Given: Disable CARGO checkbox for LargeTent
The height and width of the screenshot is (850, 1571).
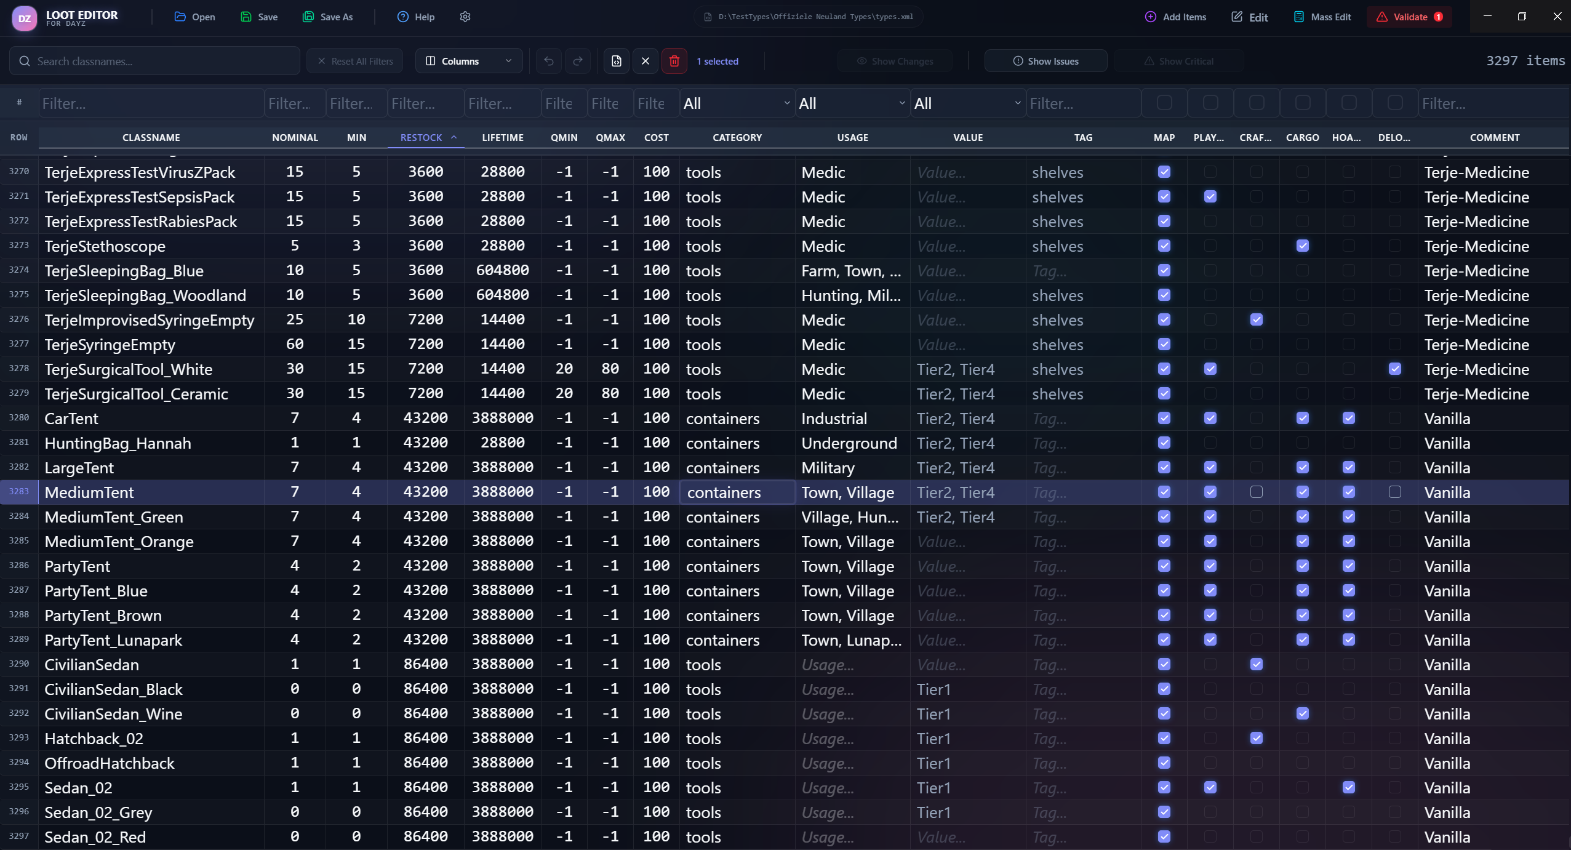Looking at the screenshot, I should [1303, 467].
